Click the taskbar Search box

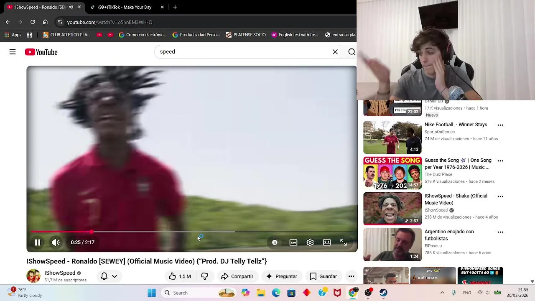tap(198, 293)
